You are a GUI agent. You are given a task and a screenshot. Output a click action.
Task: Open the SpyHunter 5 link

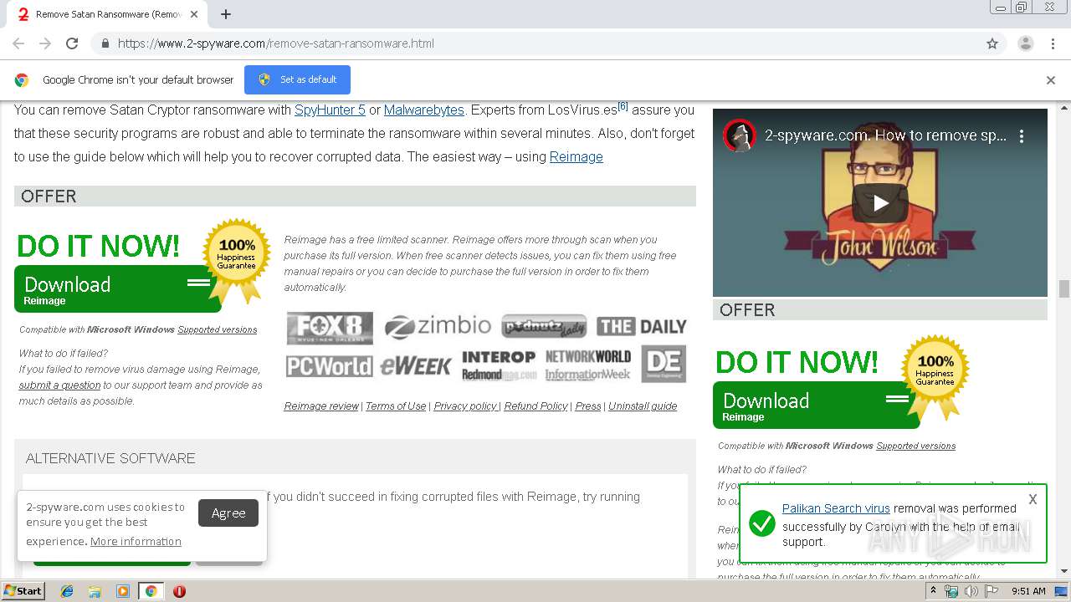(x=330, y=110)
